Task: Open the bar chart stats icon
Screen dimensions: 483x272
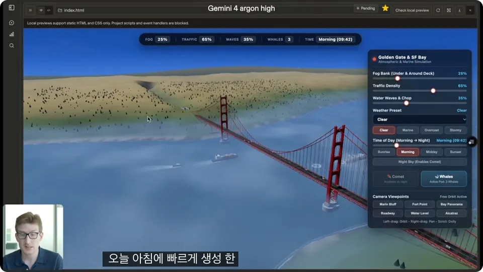Action: 12,34
